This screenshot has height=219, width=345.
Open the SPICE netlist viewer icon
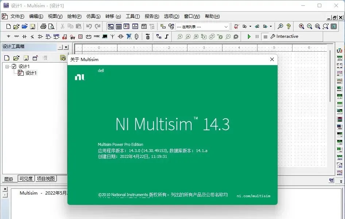(x=127, y=27)
